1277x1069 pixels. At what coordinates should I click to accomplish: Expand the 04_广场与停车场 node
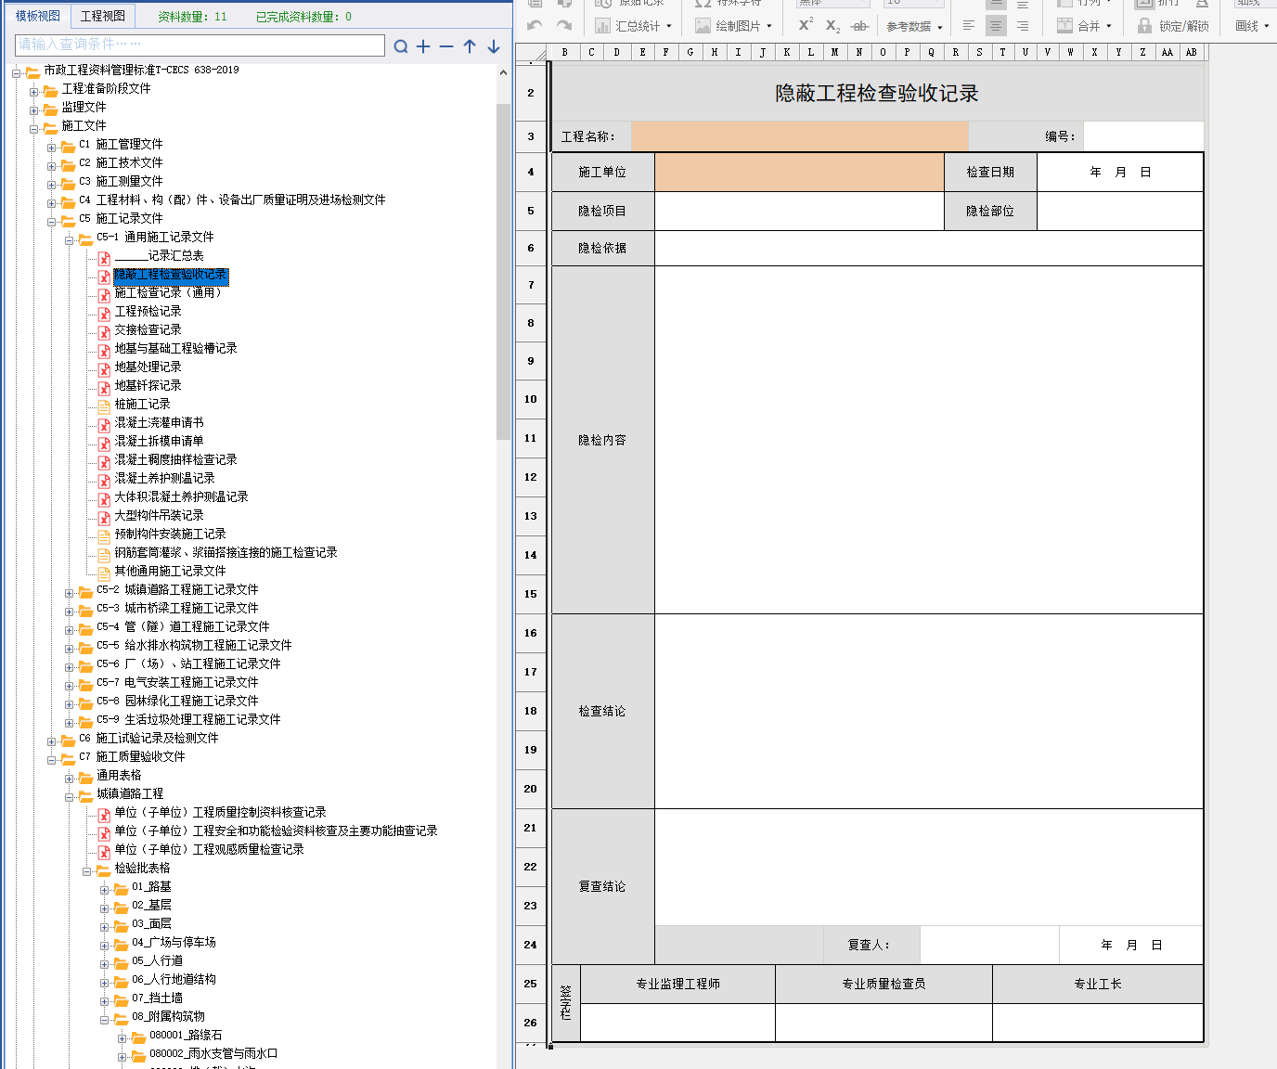104,946
